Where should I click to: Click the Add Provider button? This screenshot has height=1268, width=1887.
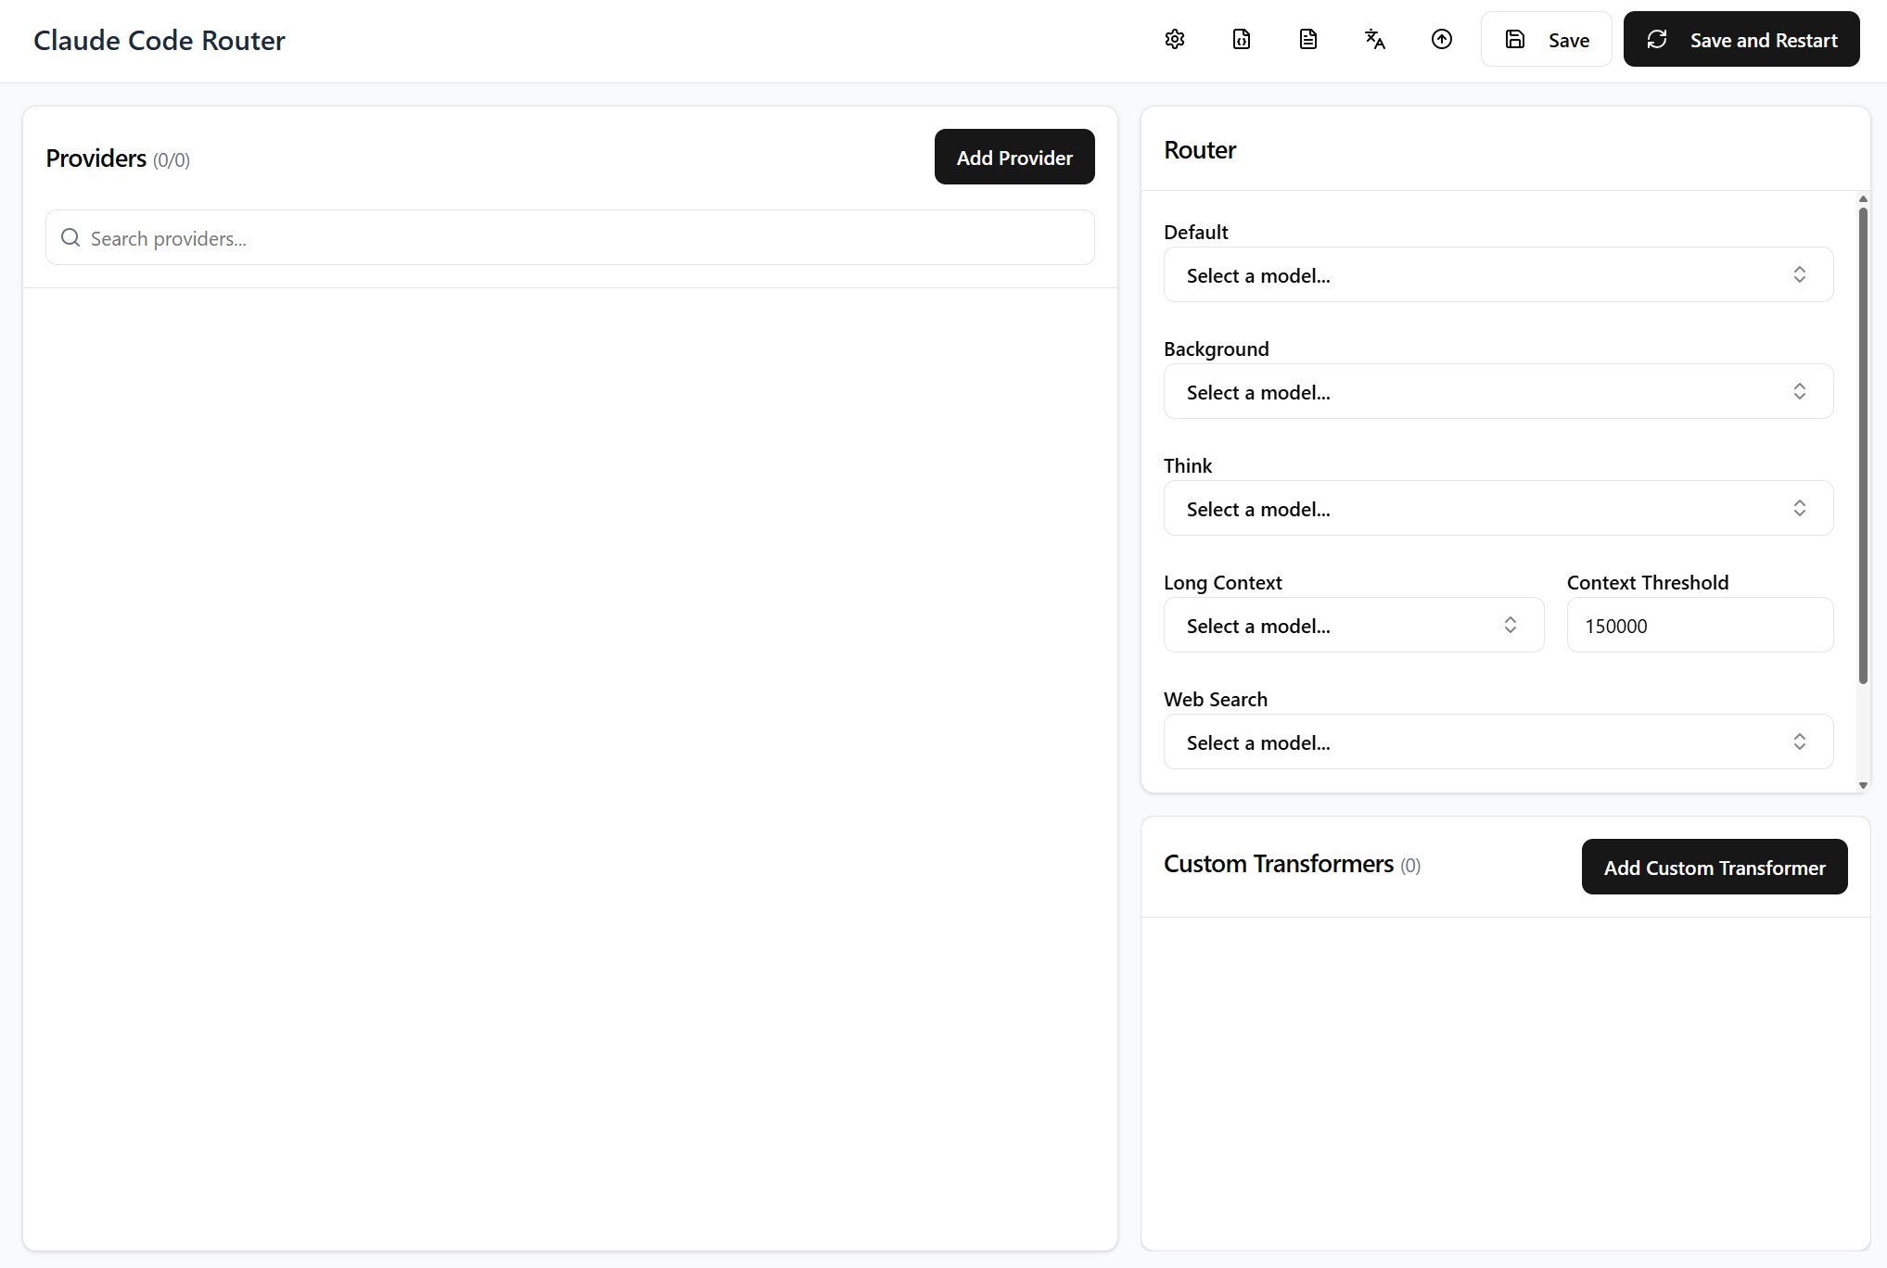click(x=1014, y=157)
